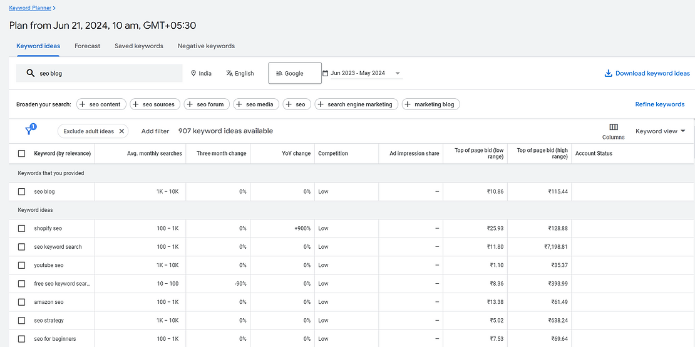Image resolution: width=695 pixels, height=347 pixels.
Task: Add the 'seo forum' suggestion
Action: [207, 104]
